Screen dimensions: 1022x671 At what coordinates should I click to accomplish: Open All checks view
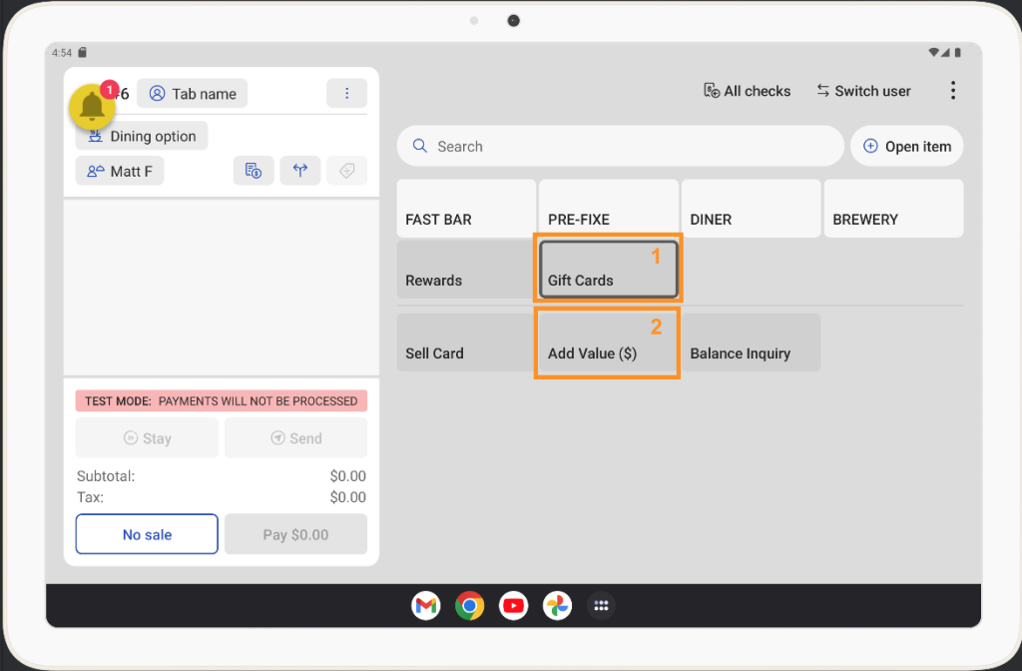(x=747, y=91)
